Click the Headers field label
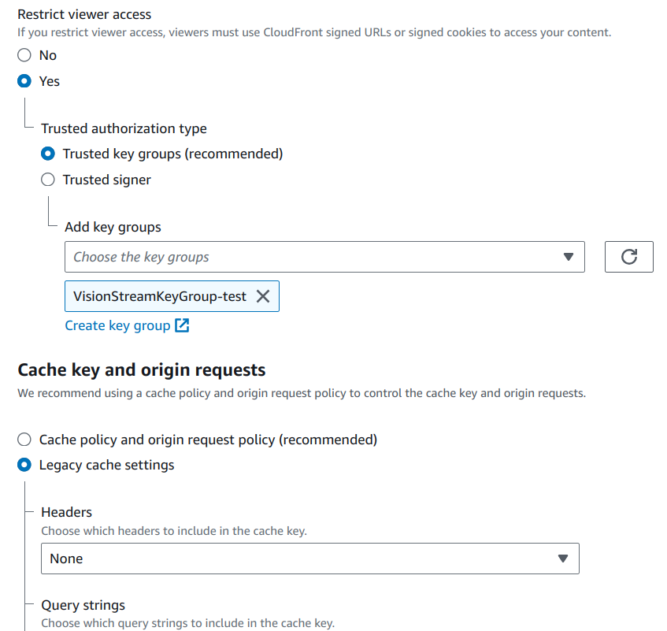This screenshot has width=667, height=631. (66, 512)
